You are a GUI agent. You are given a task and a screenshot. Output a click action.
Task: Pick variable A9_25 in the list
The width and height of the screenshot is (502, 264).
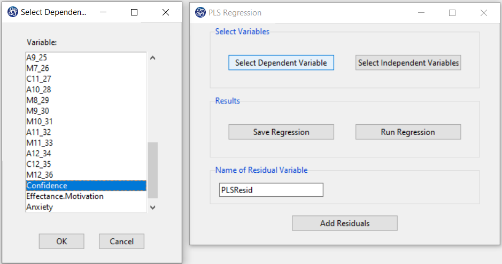86,58
